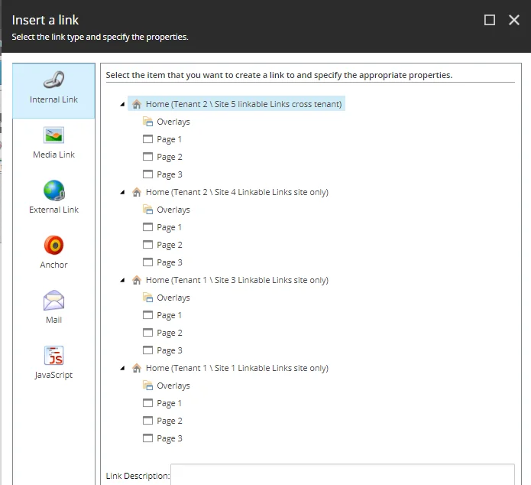
Task: Collapse the Tenant 1 Site 1 Home node
Action: click(x=122, y=368)
